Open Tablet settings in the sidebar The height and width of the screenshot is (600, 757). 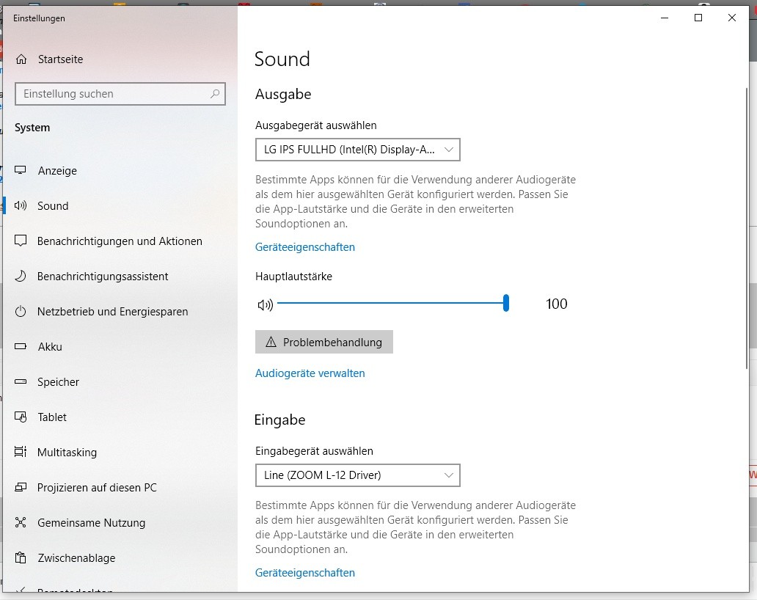click(52, 417)
